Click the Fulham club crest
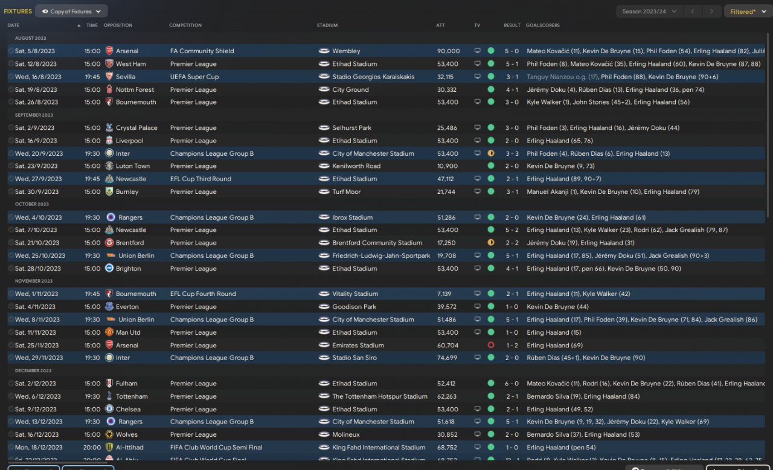Image resolution: width=773 pixels, height=470 pixels. (x=109, y=384)
